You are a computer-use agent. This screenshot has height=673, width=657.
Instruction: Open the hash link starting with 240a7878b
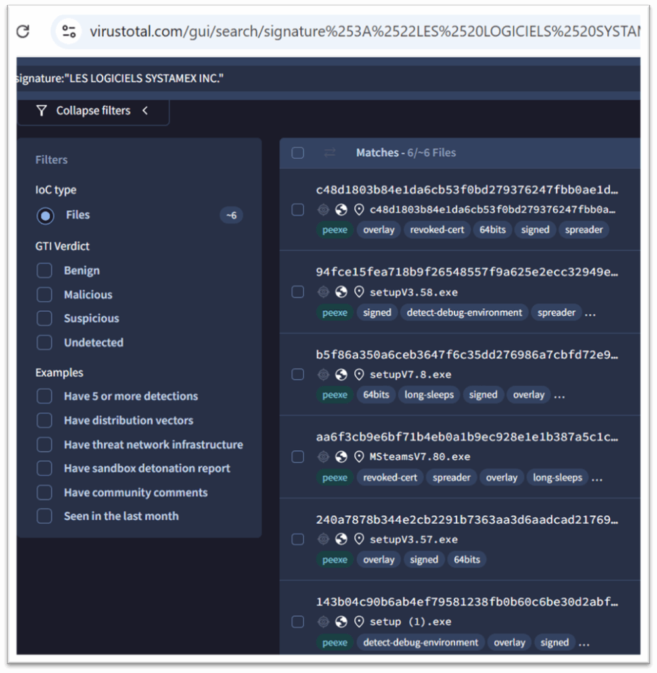466,519
